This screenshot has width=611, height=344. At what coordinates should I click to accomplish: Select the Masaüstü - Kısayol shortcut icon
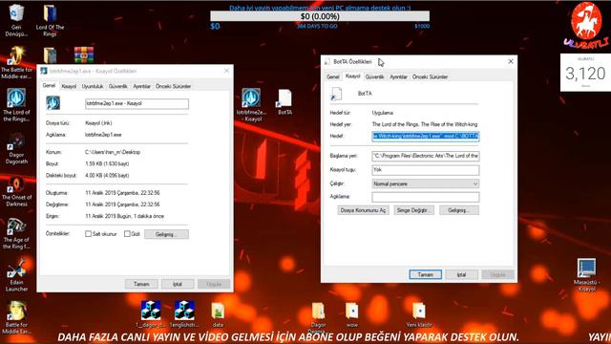coord(587,274)
